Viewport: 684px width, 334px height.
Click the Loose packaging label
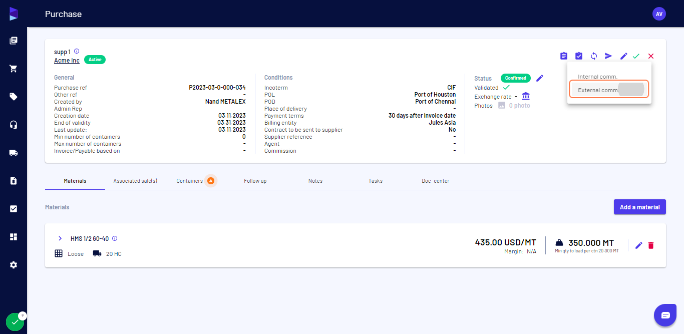click(76, 254)
